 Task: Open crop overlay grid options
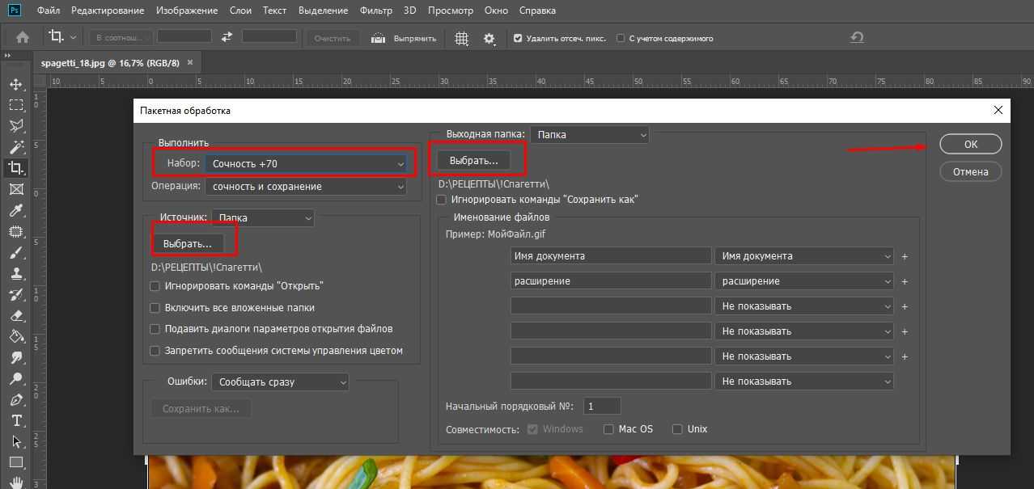[461, 38]
